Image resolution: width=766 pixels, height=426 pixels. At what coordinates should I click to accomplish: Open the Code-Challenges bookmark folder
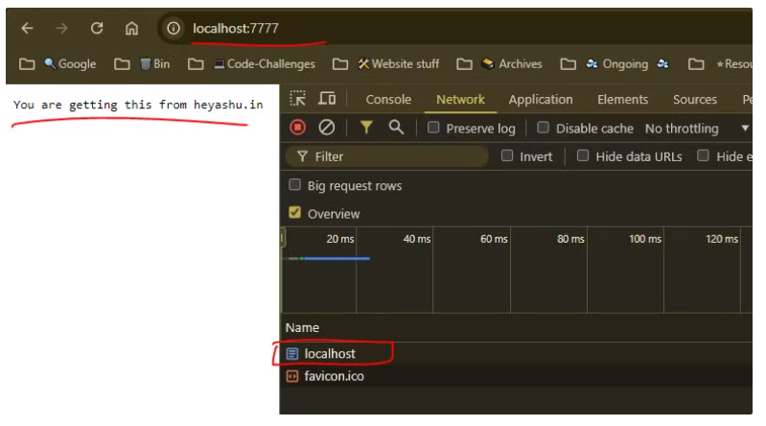265,64
